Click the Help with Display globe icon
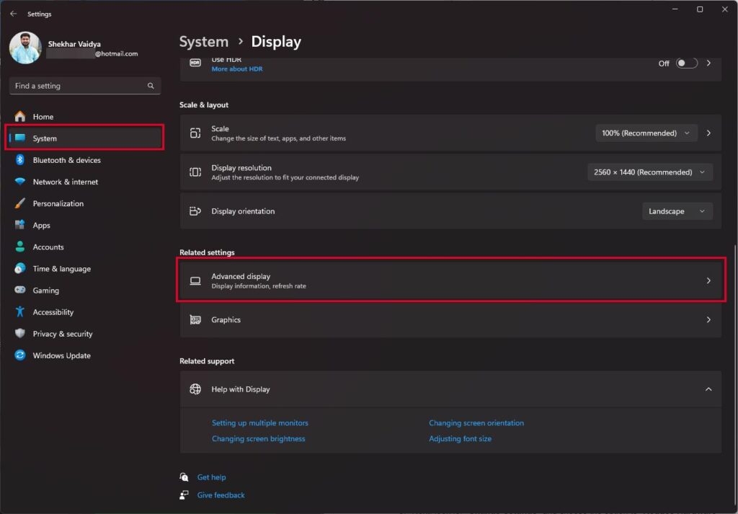 [195, 389]
